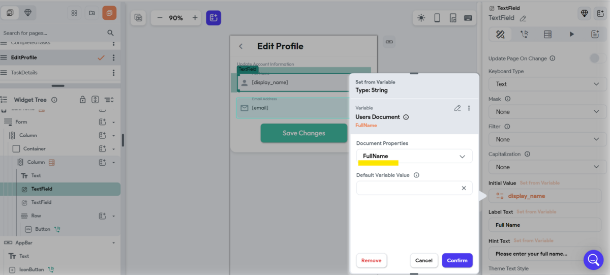Select the phone device preview icon
Viewport: 610px width, 275px height.
pyautogui.click(x=437, y=18)
